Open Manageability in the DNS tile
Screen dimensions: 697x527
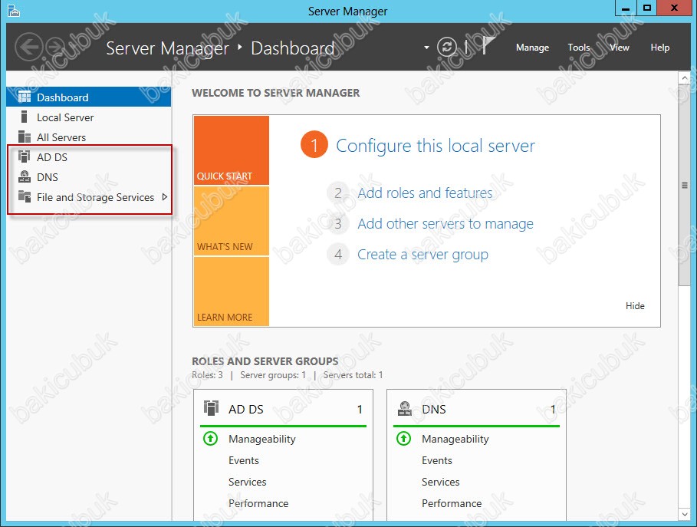tap(455, 439)
